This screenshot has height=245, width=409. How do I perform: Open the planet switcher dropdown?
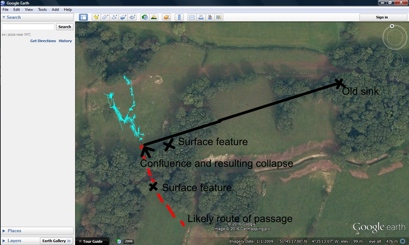[166, 17]
